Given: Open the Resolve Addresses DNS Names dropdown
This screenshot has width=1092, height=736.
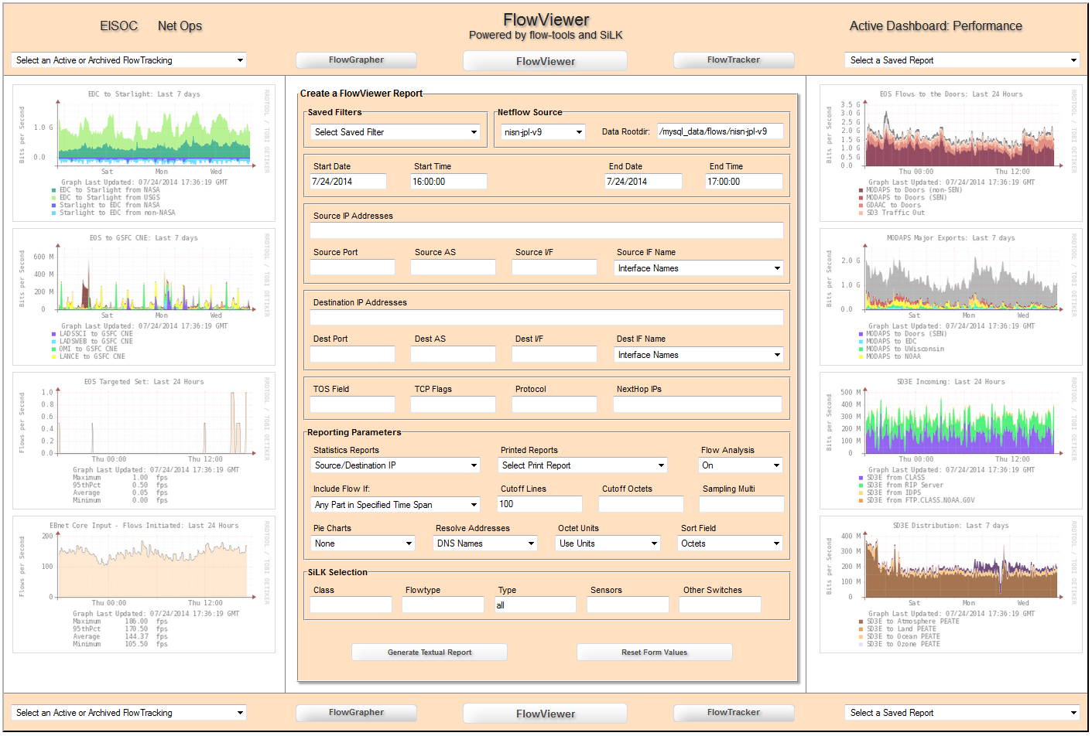Looking at the screenshot, I should (x=484, y=543).
